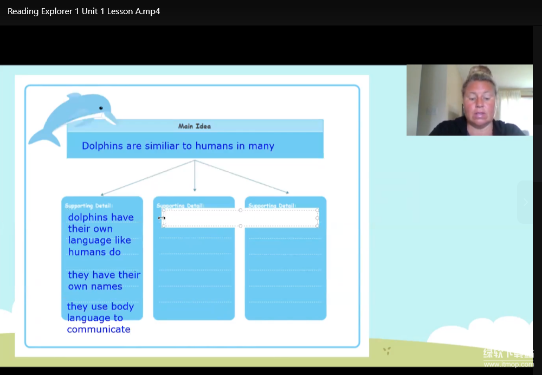Click the teacher's webcam video thumbnail

pos(469,100)
